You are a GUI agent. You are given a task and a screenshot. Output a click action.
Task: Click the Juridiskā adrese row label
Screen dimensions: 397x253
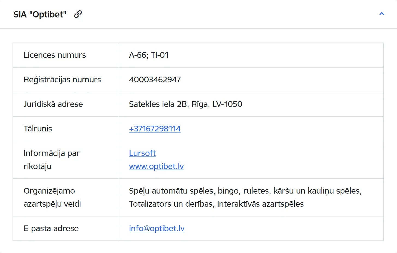(53, 104)
